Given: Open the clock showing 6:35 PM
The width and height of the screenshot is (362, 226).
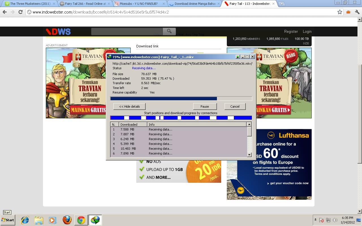Looking at the screenshot, I should coord(348,220).
